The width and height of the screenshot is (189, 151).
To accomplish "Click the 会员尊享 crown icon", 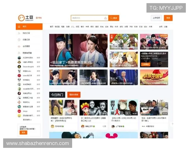I will pyautogui.click(x=20, y=46).
